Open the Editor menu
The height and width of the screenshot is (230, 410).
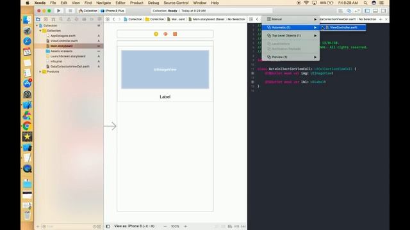tap(120, 3)
